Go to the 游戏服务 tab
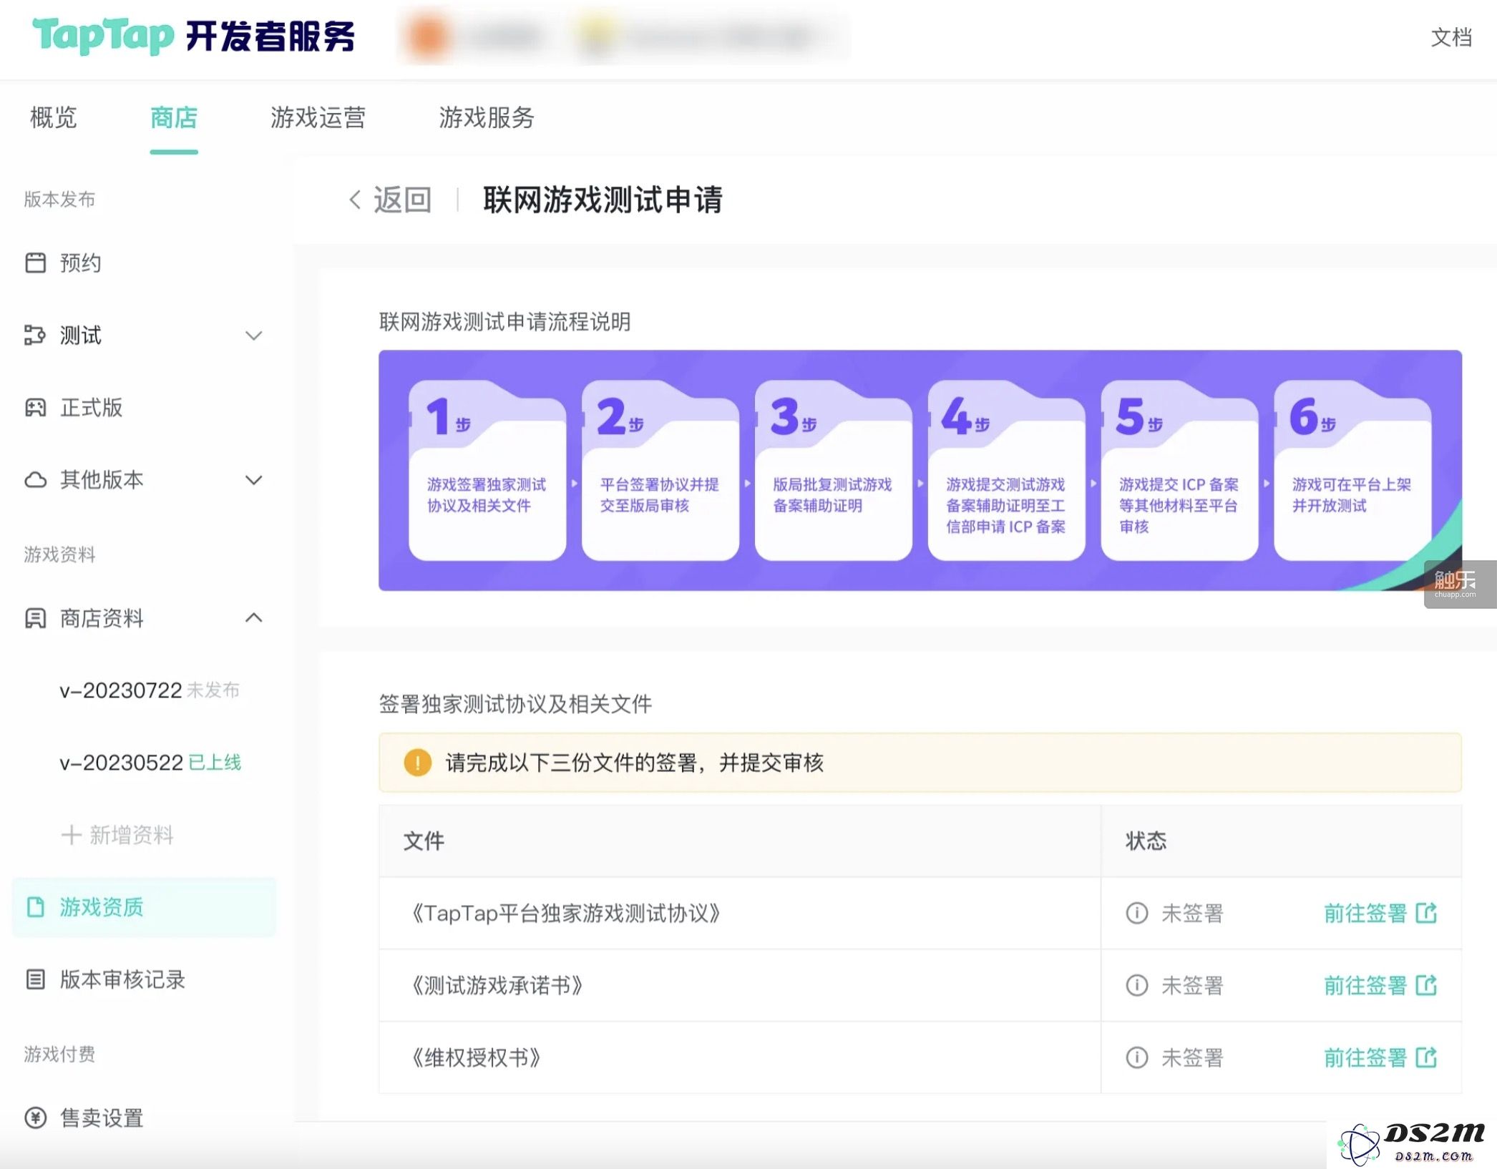Viewport: 1497px width, 1169px height. tap(487, 117)
